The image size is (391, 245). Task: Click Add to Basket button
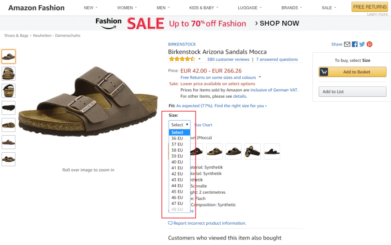tap(352, 72)
